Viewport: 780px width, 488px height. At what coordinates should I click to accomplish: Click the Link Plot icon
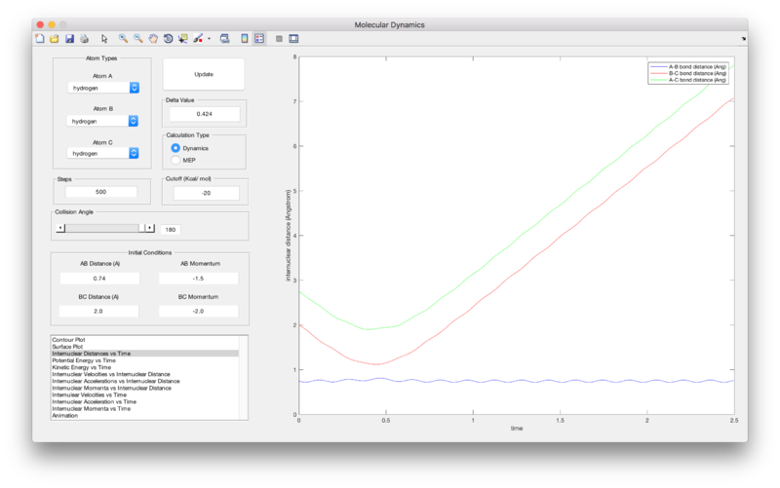225,38
